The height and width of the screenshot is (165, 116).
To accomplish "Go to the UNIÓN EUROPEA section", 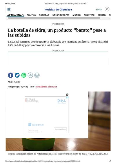I will pyautogui.click(x=61, y=15).
